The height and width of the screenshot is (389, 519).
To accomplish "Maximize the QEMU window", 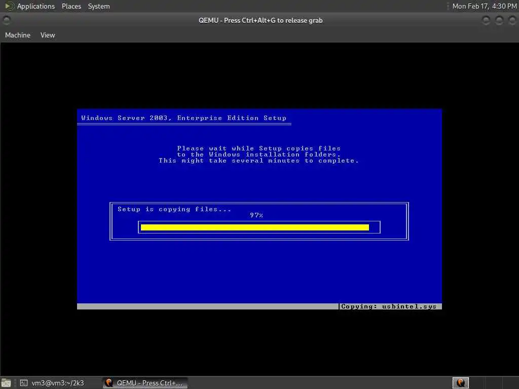I will (x=499, y=20).
